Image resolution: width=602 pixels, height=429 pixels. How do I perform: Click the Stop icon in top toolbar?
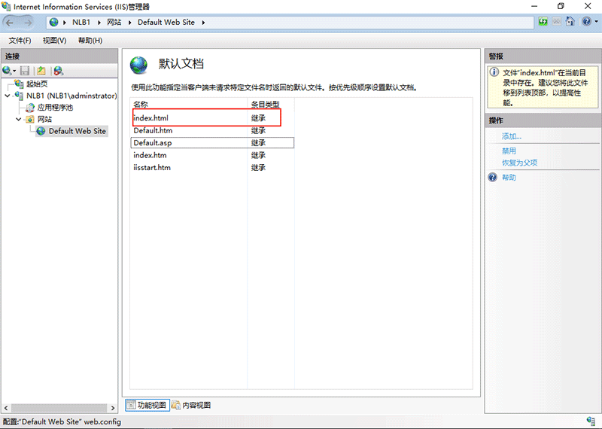point(556,22)
